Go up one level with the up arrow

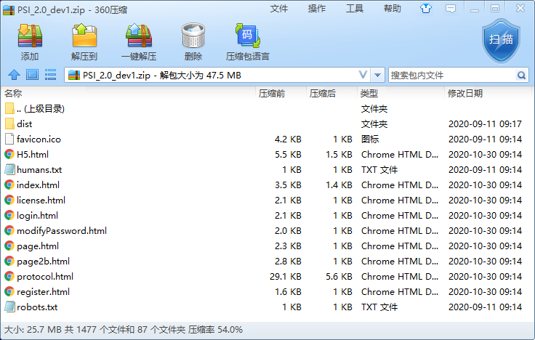click(13, 75)
